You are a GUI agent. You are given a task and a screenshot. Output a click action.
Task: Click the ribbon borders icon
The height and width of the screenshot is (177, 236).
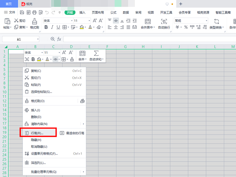tap(65, 27)
